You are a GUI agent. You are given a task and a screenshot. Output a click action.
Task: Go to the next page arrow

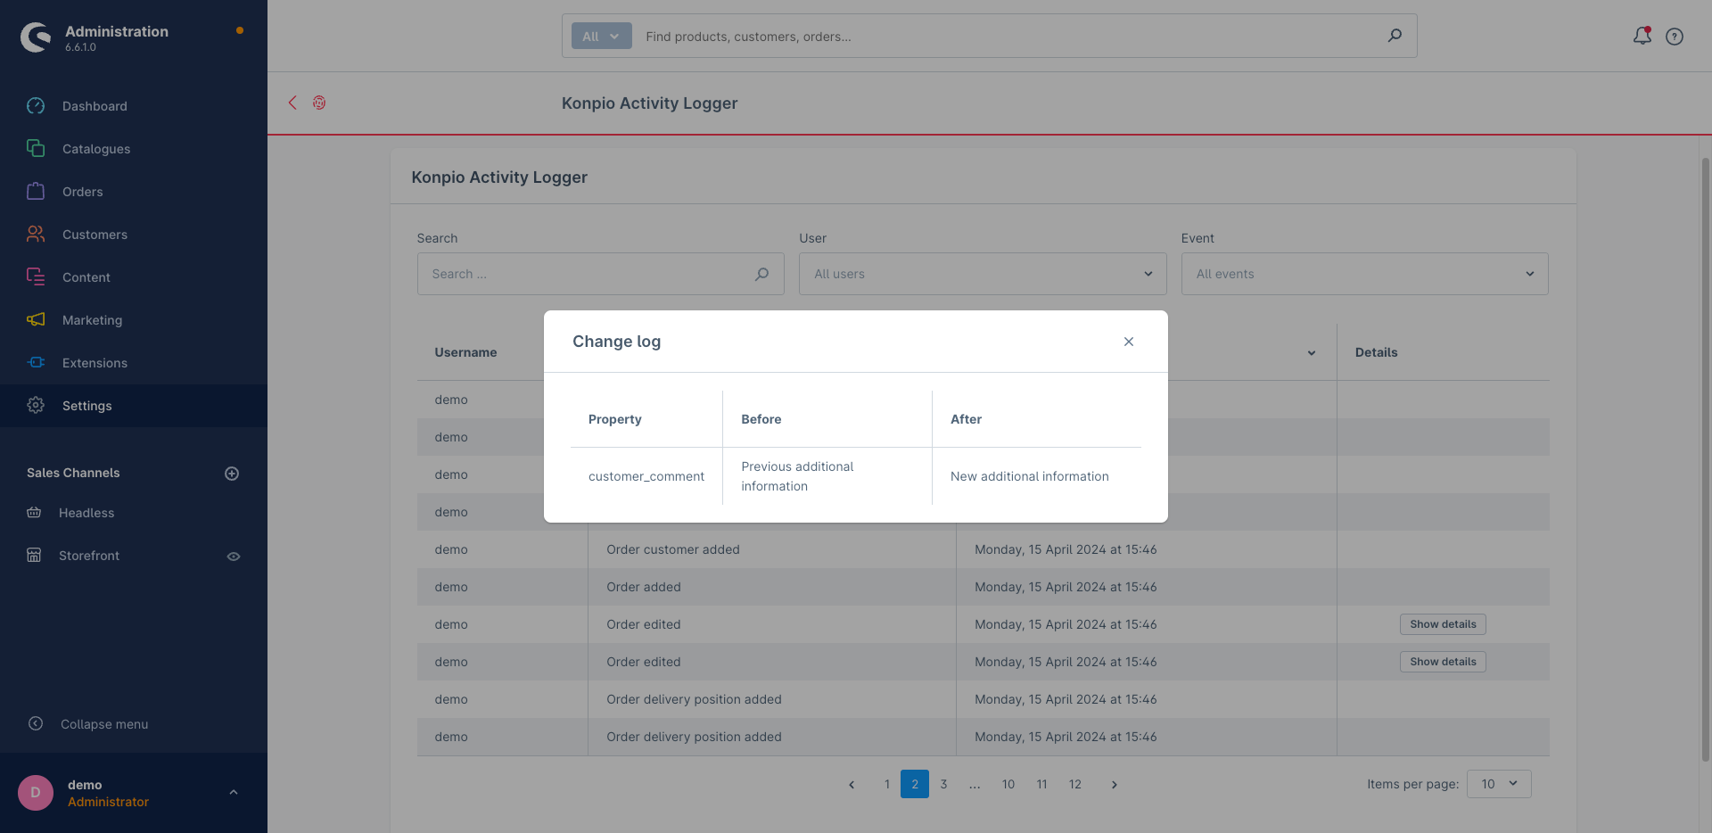tap(1114, 785)
